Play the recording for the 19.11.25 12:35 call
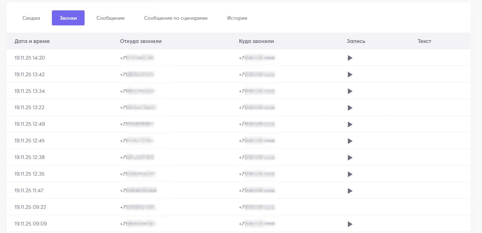Viewport: 482px width, 233px height. click(x=350, y=174)
